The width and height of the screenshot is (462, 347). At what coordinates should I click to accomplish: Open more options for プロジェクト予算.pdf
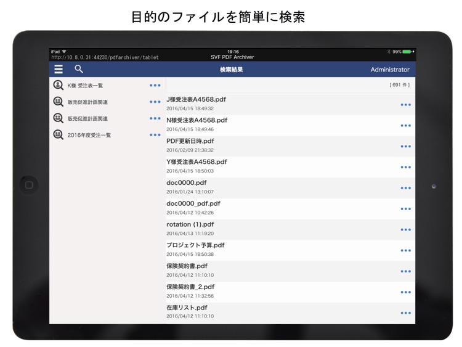(406, 251)
